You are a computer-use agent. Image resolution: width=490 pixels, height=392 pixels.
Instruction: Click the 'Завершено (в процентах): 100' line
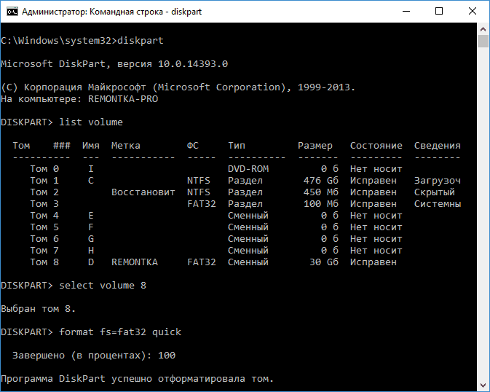click(x=94, y=356)
